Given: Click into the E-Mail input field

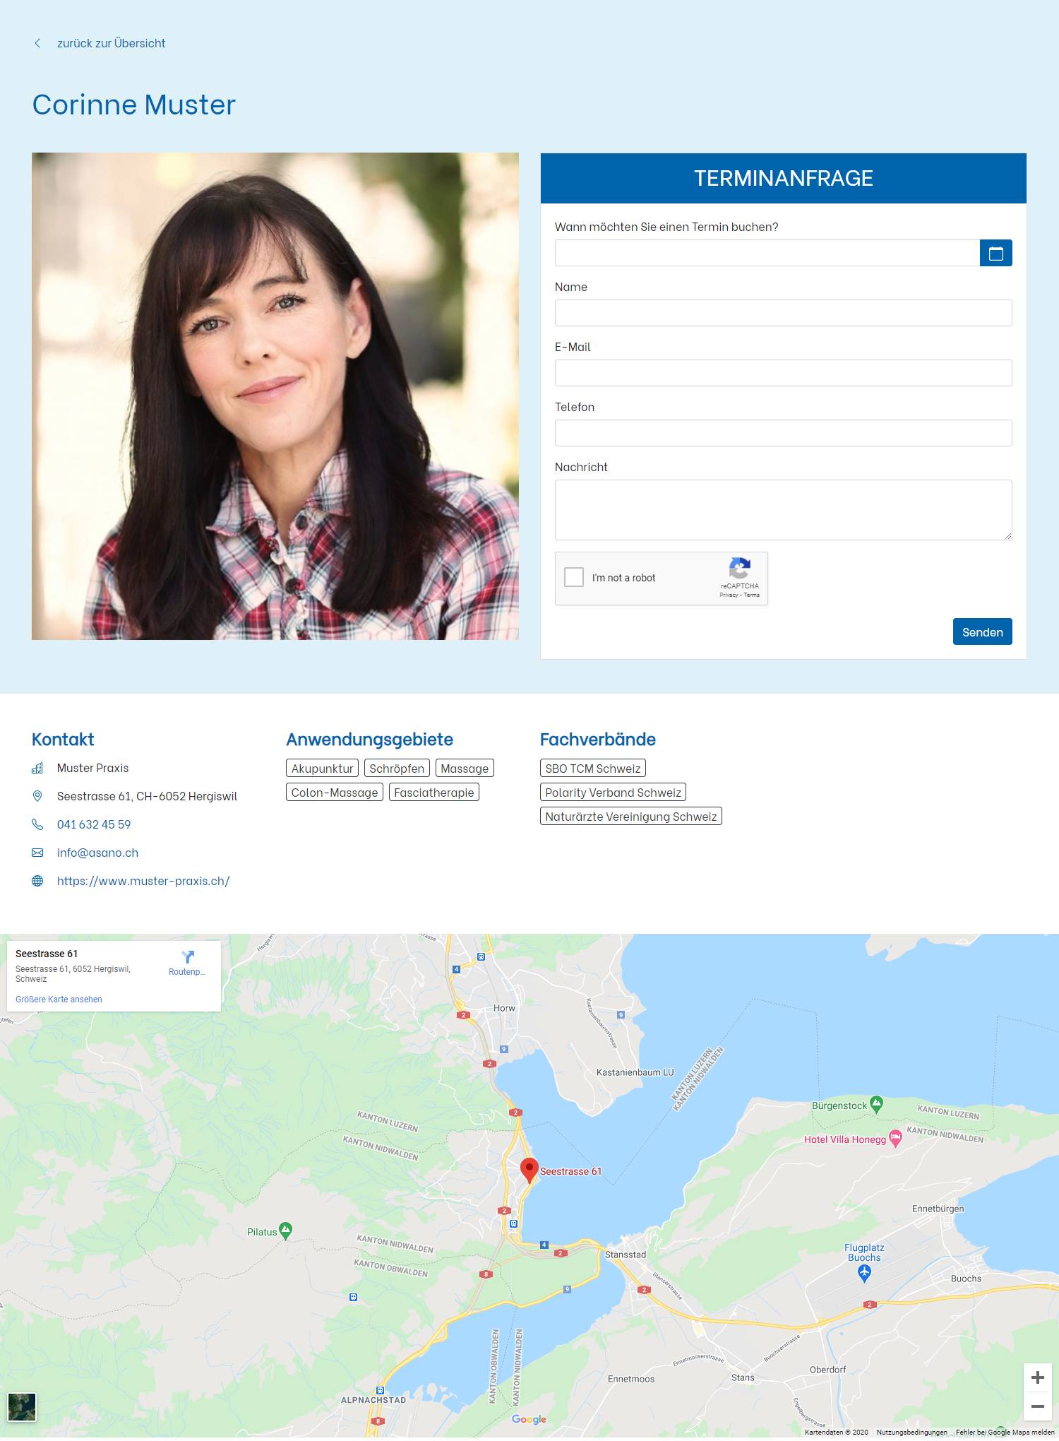Looking at the screenshot, I should click(x=783, y=373).
